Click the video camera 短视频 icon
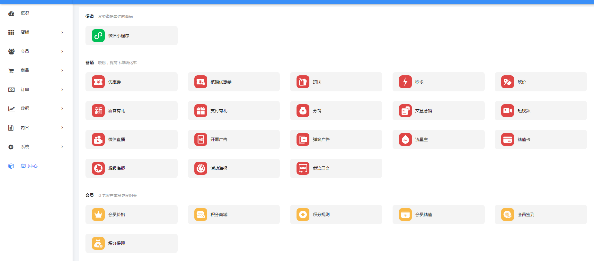The width and height of the screenshot is (594, 261). [x=507, y=111]
